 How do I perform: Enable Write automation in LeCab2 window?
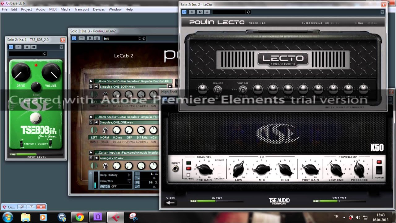pos(97,38)
